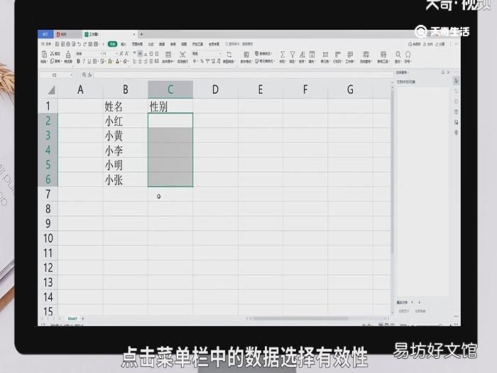
Task: Click the Fill icon in ribbon
Action: (312, 55)
